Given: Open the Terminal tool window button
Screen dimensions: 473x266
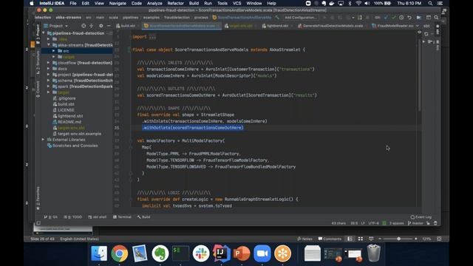Looking at the screenshot, I should pyautogui.click(x=122, y=216).
